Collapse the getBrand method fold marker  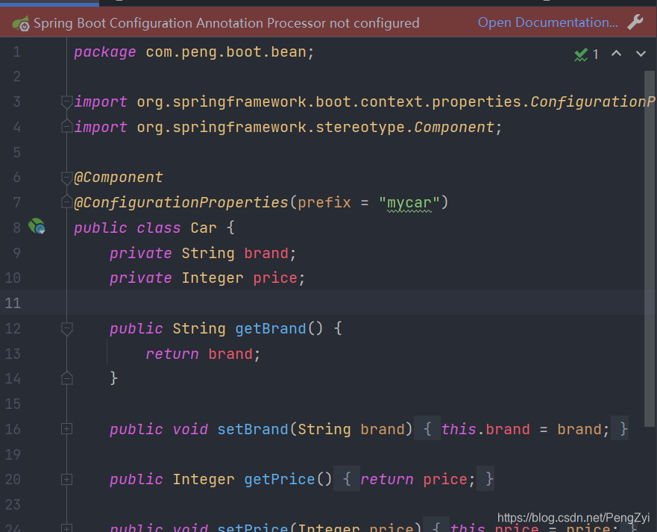point(66,328)
